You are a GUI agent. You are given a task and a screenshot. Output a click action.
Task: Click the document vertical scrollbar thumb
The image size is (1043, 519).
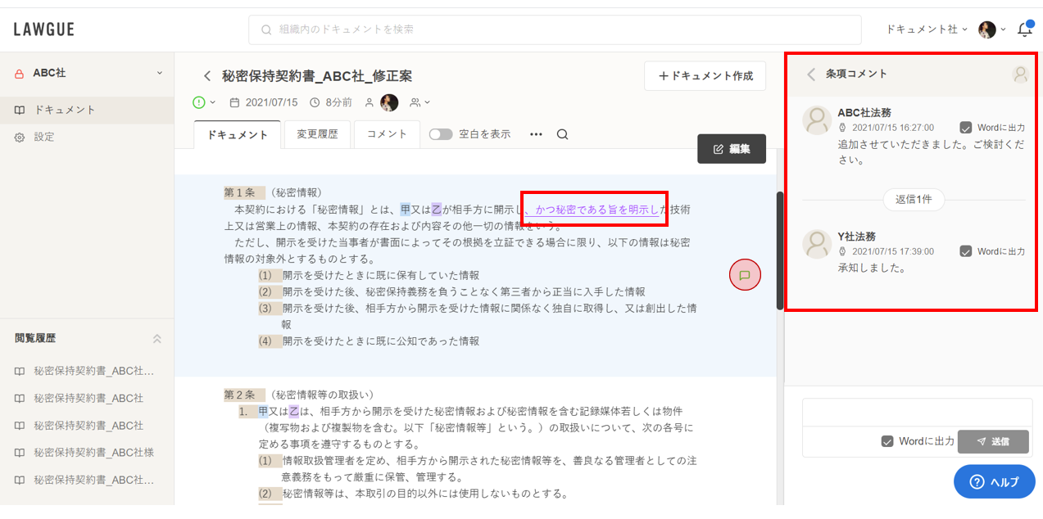pos(780,250)
